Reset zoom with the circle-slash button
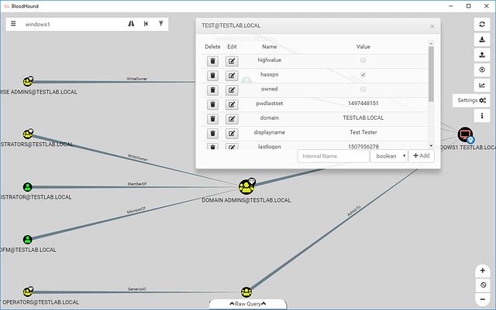 coord(482,284)
